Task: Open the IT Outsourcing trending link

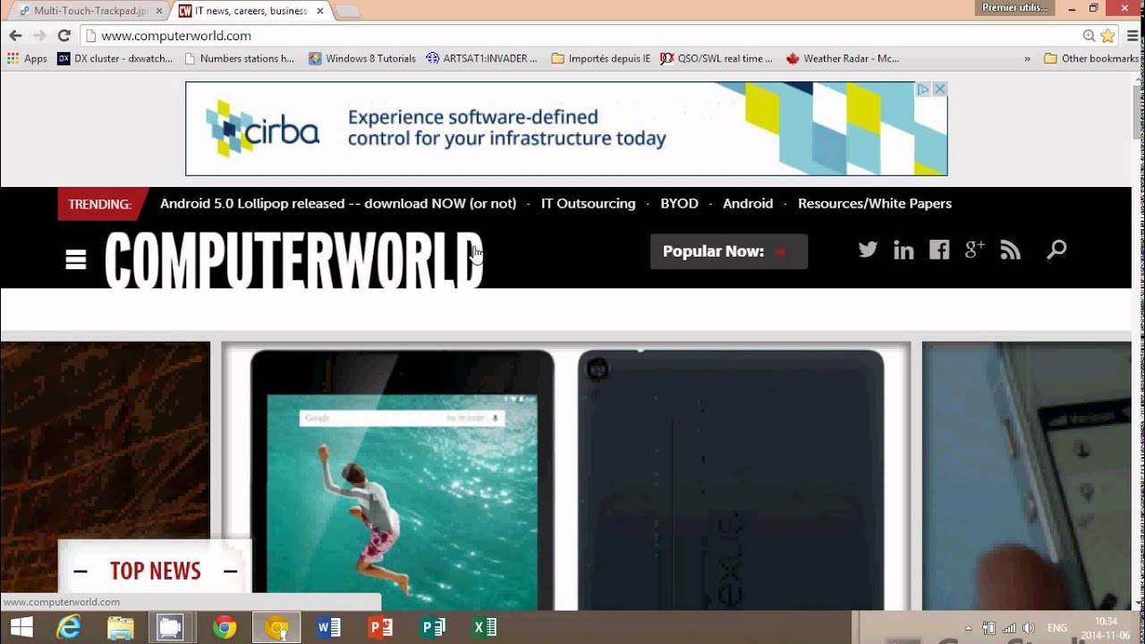Action: coord(588,203)
